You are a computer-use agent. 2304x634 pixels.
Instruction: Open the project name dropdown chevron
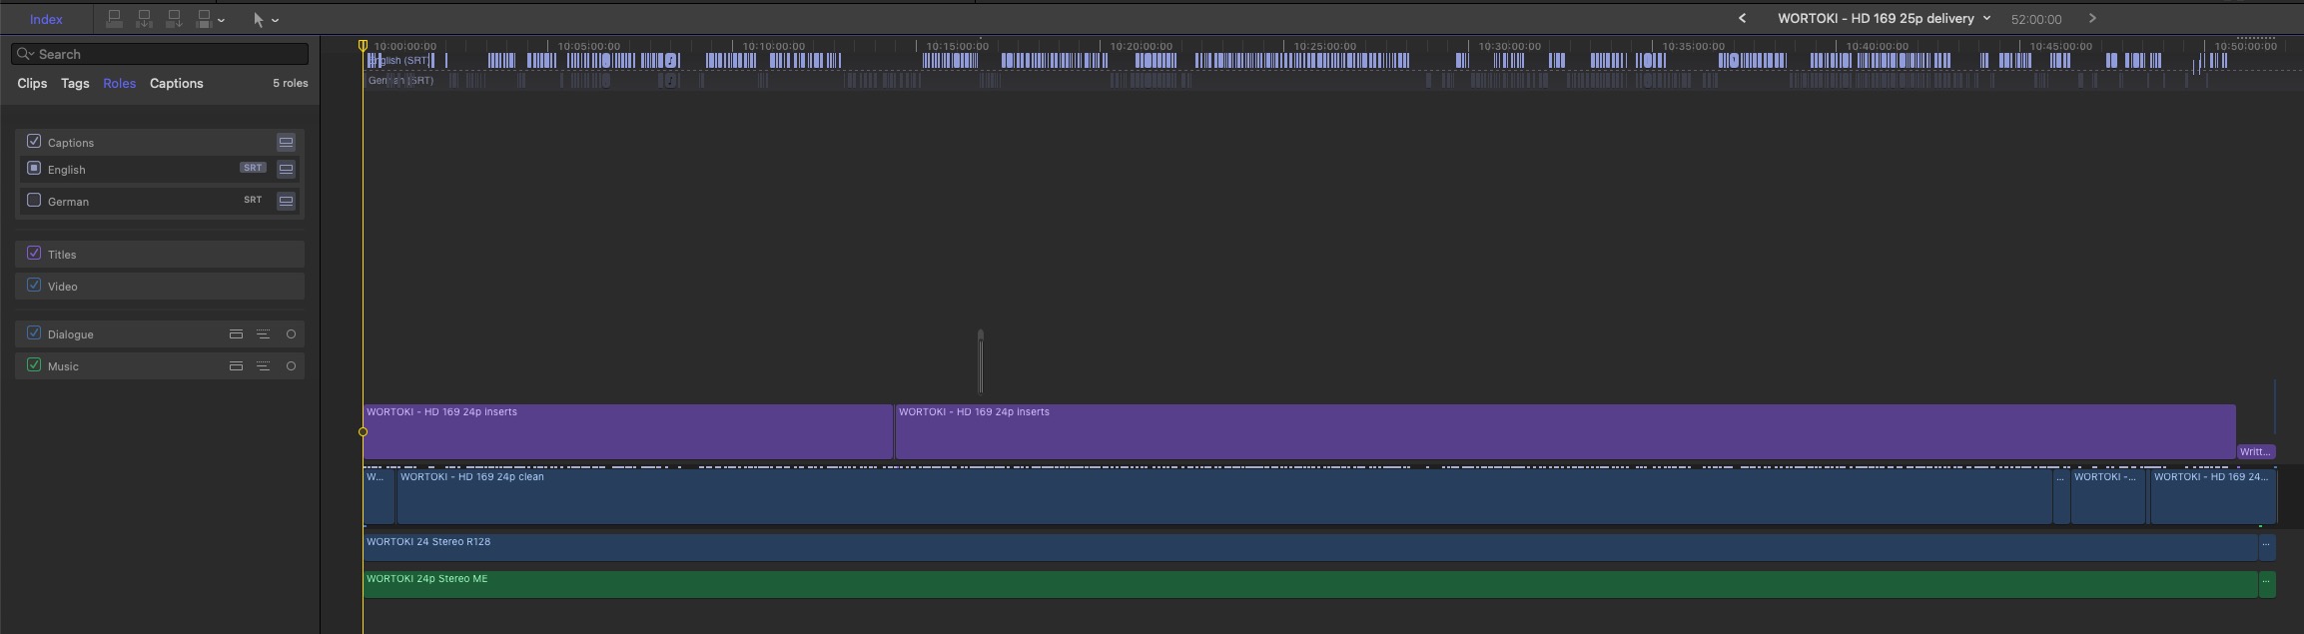1986,18
